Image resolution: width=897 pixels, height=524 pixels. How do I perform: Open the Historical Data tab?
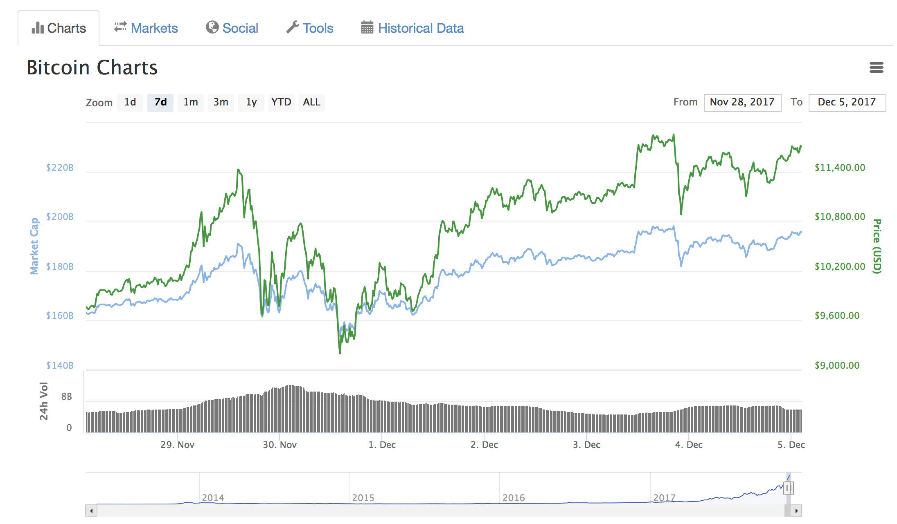pyautogui.click(x=412, y=28)
